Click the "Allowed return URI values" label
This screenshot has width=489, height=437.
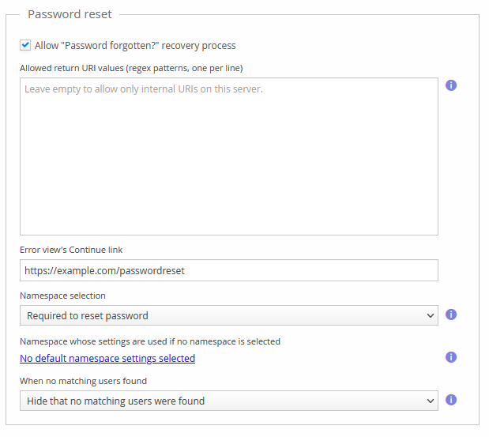tap(131, 68)
